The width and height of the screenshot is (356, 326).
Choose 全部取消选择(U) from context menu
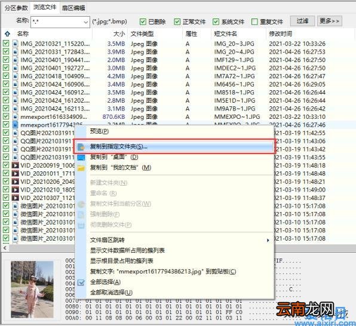click(x=111, y=293)
